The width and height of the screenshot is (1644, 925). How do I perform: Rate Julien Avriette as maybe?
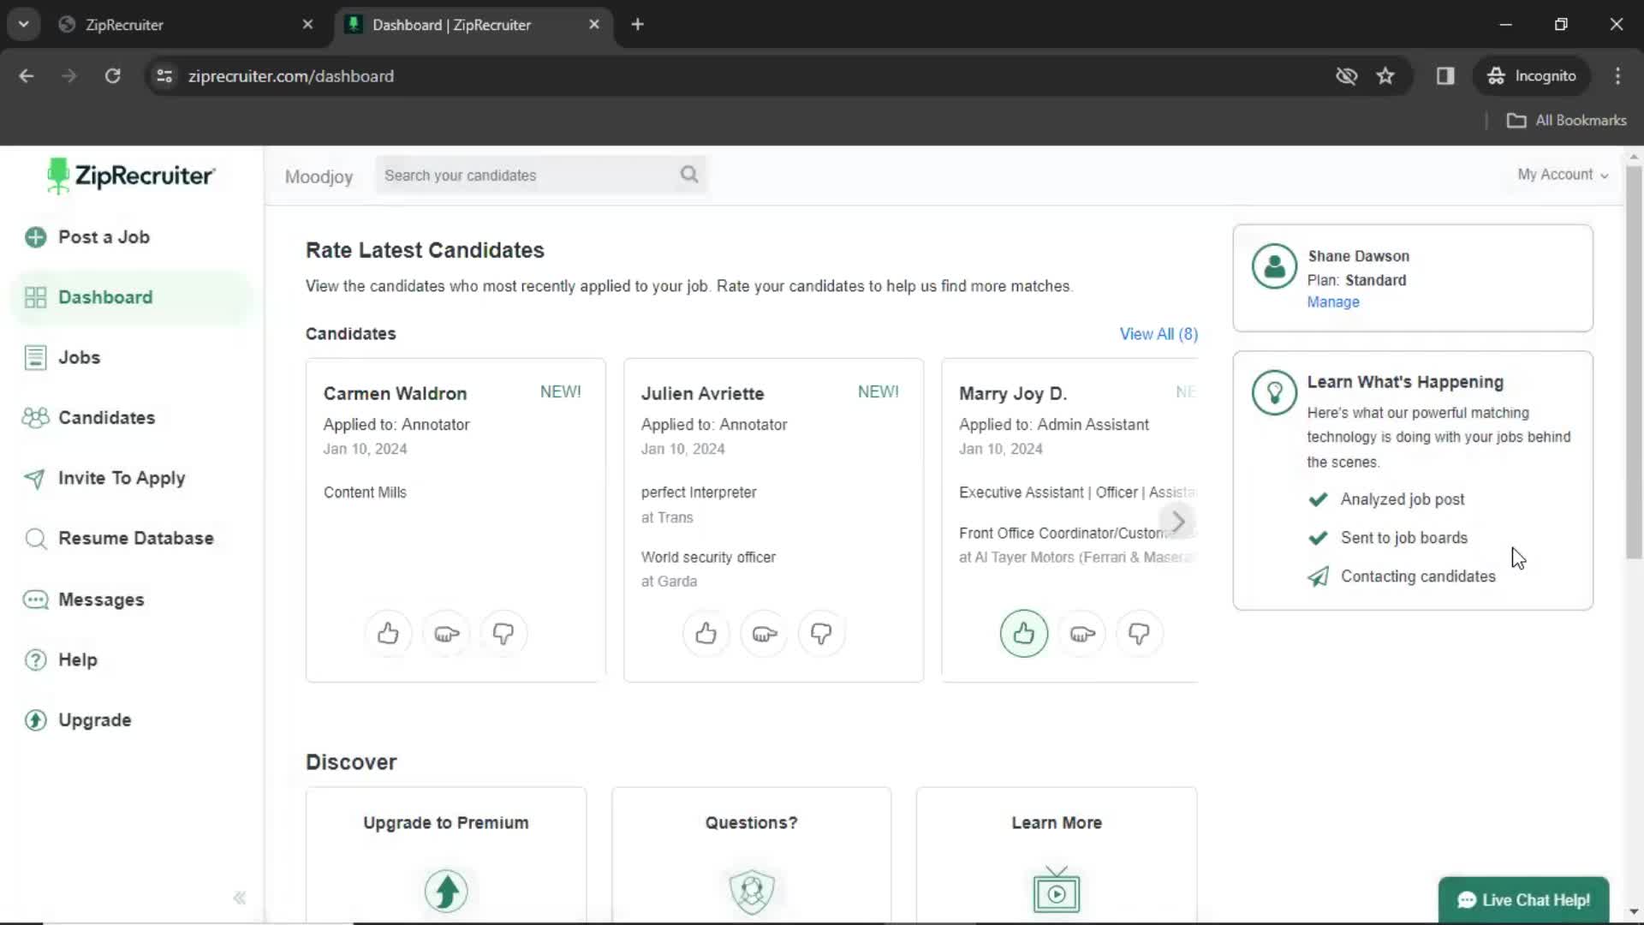coord(764,633)
